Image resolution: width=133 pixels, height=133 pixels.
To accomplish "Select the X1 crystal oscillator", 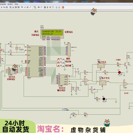I will pos(17,48).
